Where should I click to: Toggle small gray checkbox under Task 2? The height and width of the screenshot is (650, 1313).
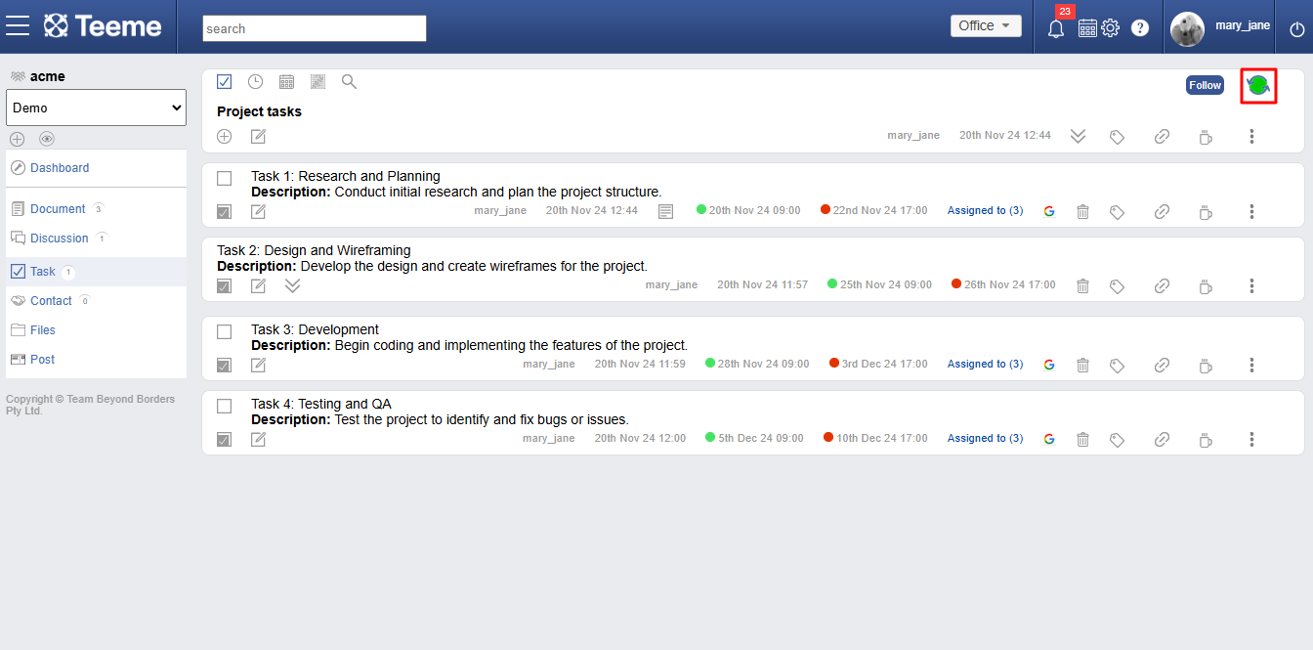pyautogui.click(x=224, y=285)
